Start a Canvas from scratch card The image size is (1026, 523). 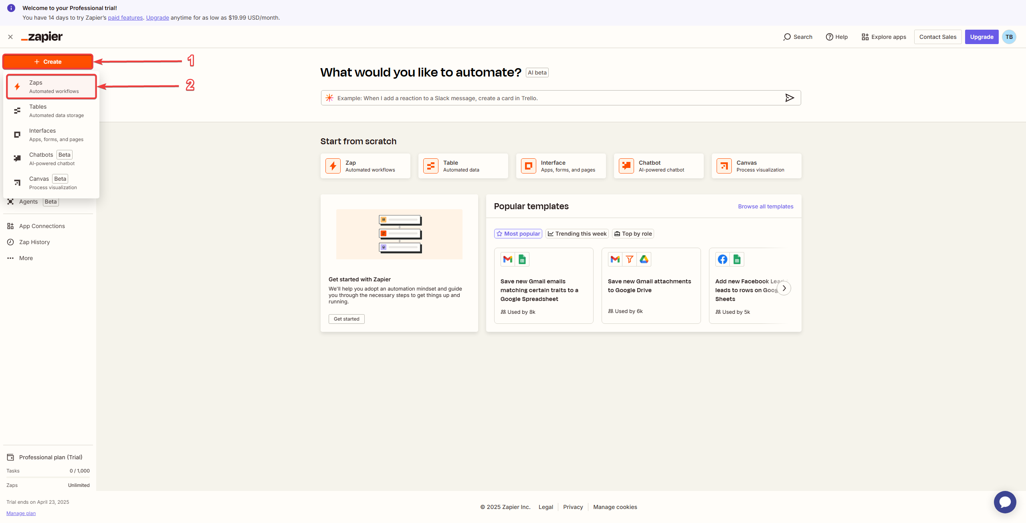click(757, 166)
